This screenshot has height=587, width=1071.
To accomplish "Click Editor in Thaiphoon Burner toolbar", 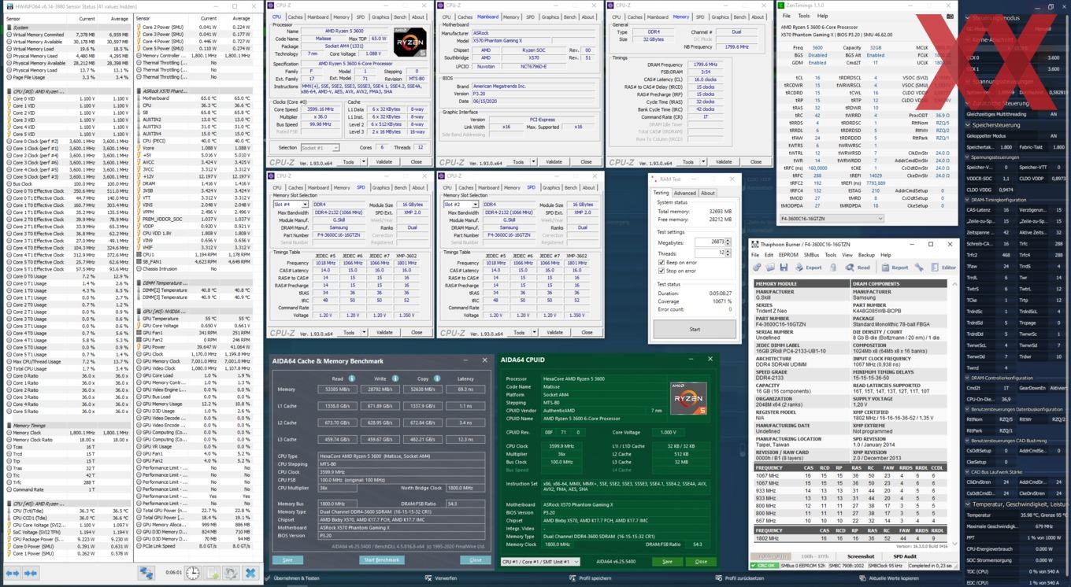I will click(944, 268).
